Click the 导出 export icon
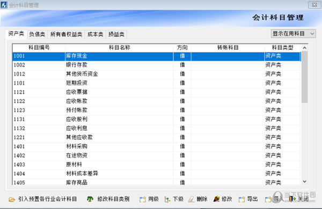The width and height of the screenshot is (322, 209). pos(241,199)
